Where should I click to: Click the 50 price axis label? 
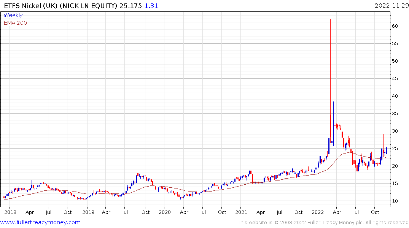395,61
